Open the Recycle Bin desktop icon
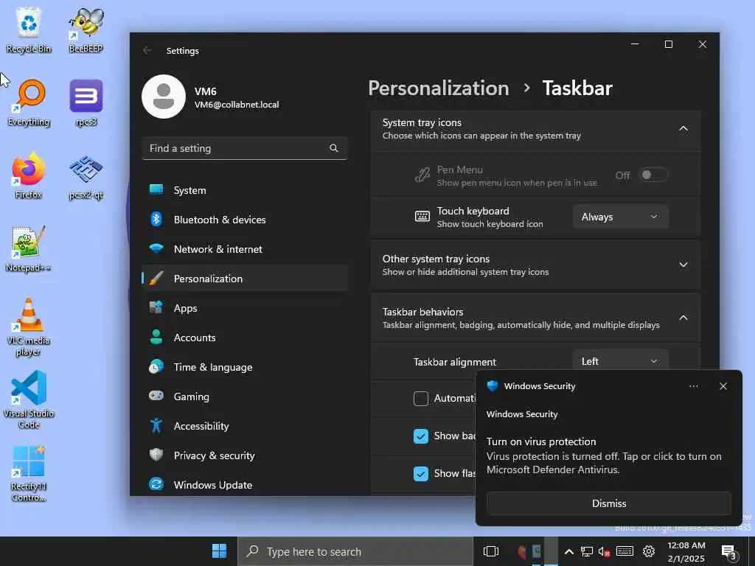Image resolution: width=755 pixels, height=566 pixels. pyautogui.click(x=29, y=29)
